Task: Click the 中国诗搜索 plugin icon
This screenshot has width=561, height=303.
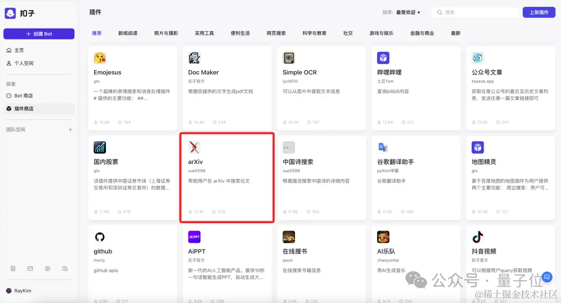Action: [289, 147]
